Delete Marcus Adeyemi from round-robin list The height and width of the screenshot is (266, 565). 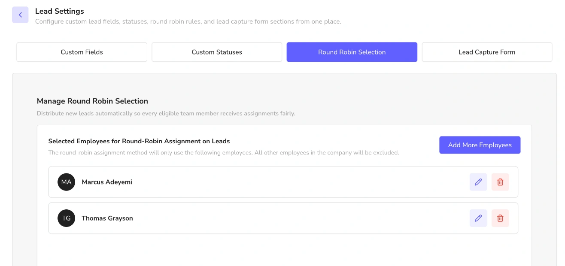click(500, 182)
